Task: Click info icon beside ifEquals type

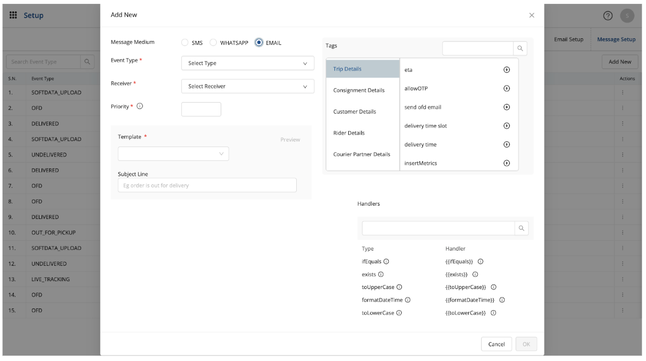Action: click(387, 261)
